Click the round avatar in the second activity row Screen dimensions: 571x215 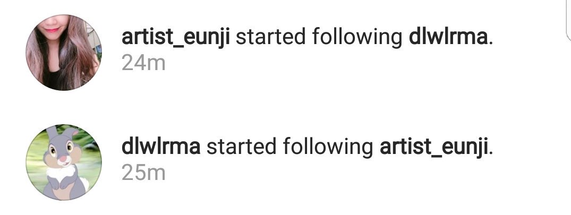(64, 162)
